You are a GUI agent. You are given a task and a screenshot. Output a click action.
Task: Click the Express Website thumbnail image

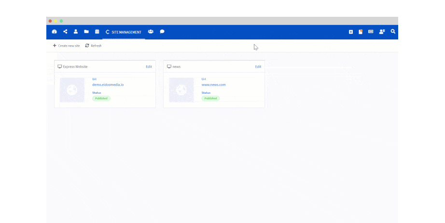coord(72,90)
